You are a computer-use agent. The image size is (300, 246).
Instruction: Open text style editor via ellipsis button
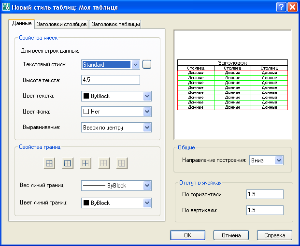[147, 64]
